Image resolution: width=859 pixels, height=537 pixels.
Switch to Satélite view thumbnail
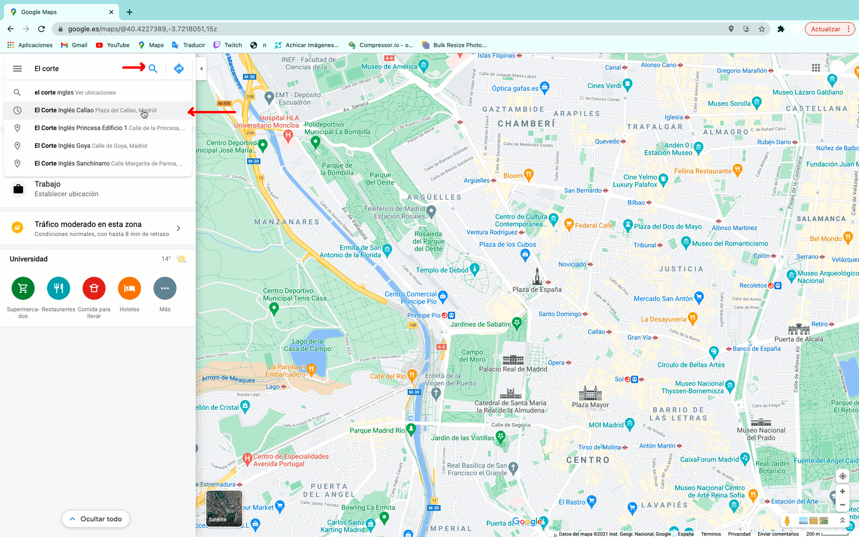pos(224,508)
